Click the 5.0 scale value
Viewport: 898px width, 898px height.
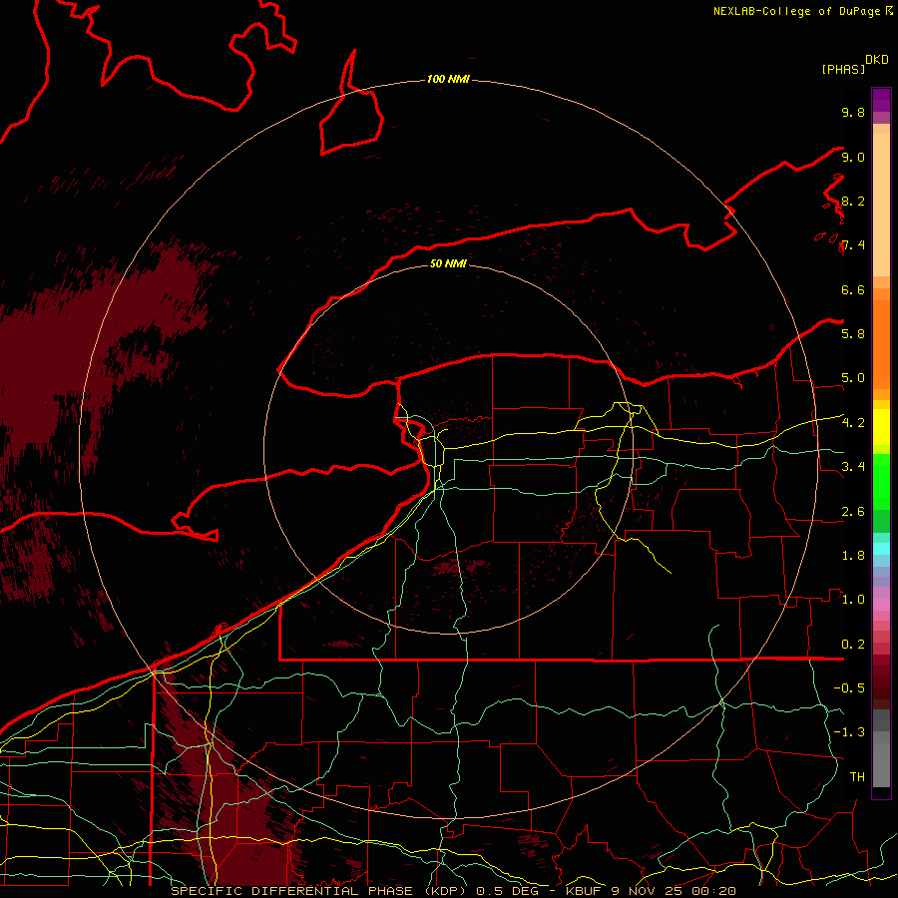(853, 378)
